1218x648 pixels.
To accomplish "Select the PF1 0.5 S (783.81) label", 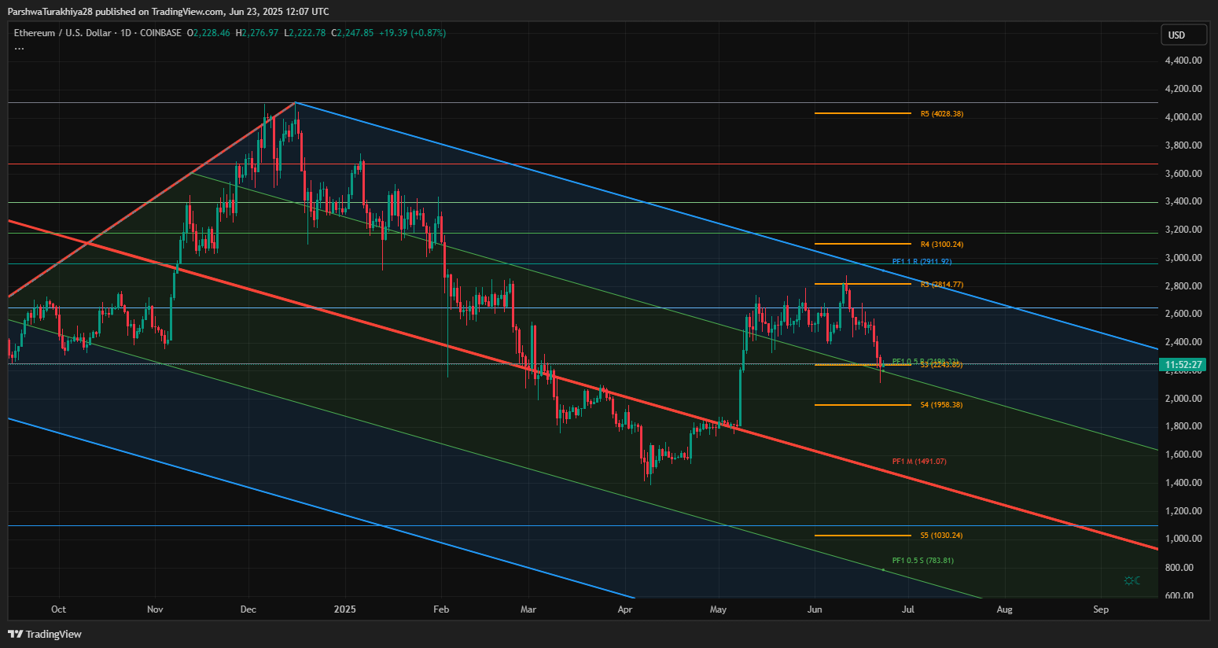I will pyautogui.click(x=922, y=561).
